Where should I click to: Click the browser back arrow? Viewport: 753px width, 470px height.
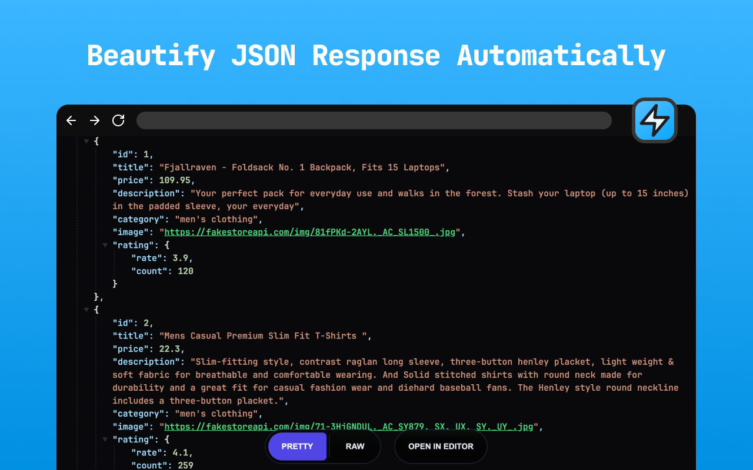(71, 120)
